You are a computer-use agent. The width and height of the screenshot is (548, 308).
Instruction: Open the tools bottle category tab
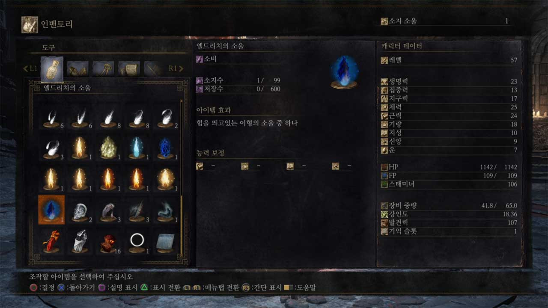pos(52,69)
